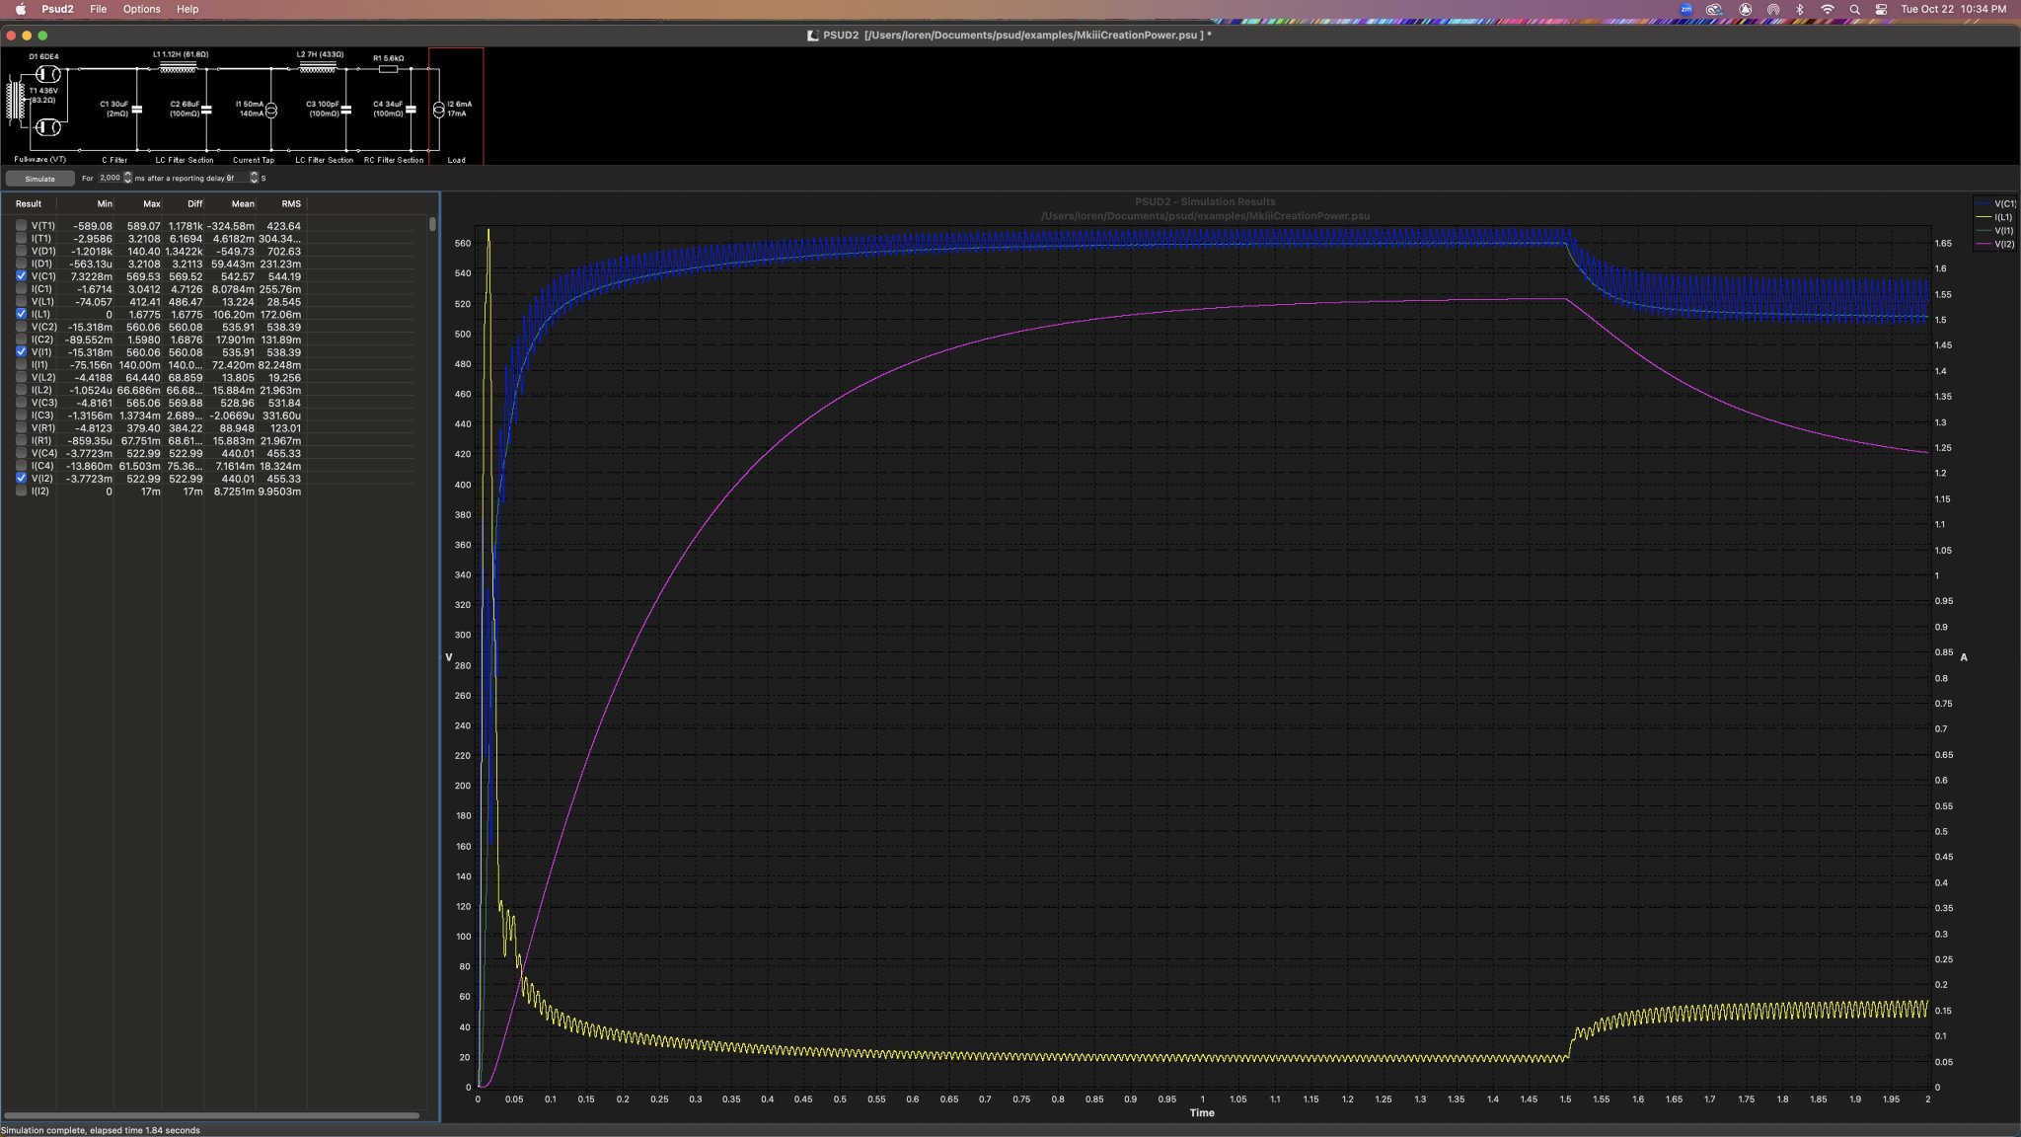
Task: Select the D1 6DE4 upper rectifier tube
Action: [x=47, y=74]
